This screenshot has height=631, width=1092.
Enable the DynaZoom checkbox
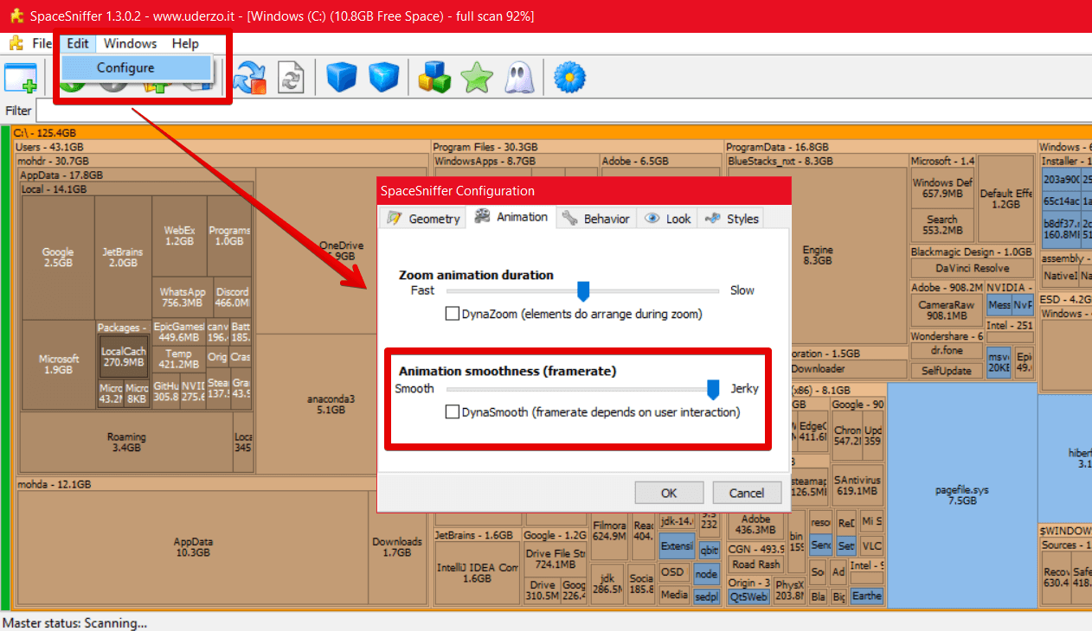click(452, 314)
